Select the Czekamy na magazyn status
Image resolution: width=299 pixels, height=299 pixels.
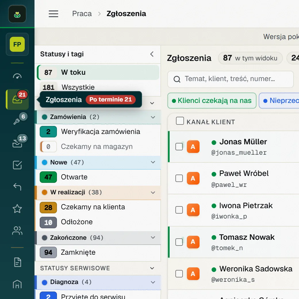(x=98, y=146)
